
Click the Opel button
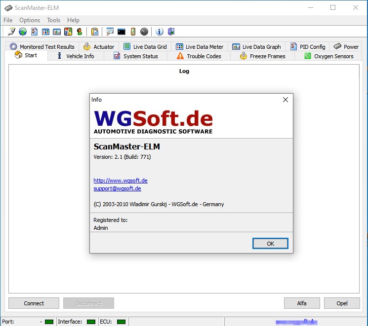342,303
